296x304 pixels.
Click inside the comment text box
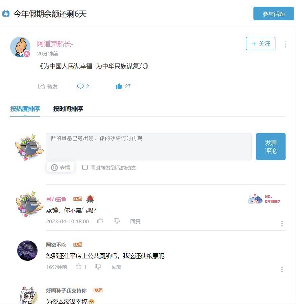coord(149,147)
